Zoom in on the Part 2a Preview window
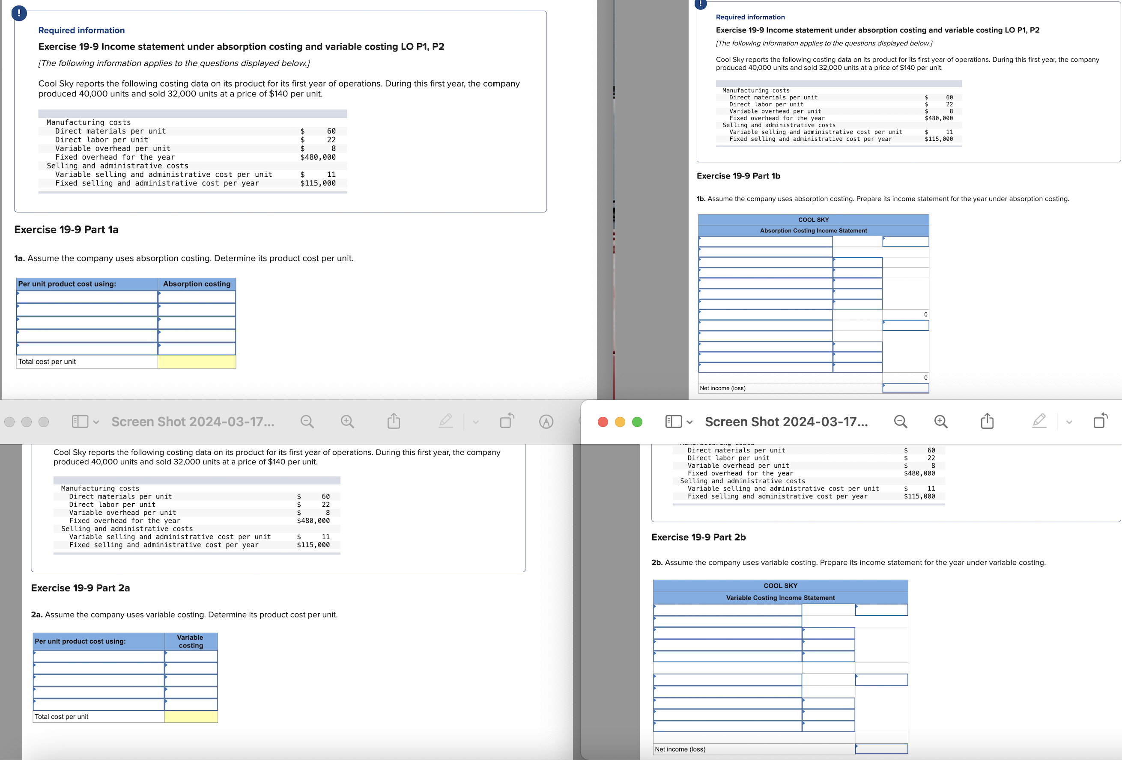 tap(347, 422)
